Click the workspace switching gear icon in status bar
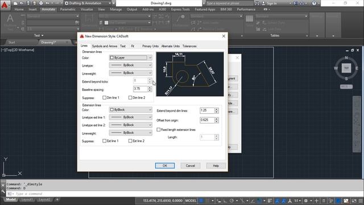Image resolution: width=364 pixels, height=205 pixels. tap(306, 200)
